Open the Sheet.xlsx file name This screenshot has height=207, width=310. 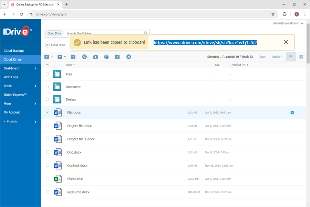75,179
